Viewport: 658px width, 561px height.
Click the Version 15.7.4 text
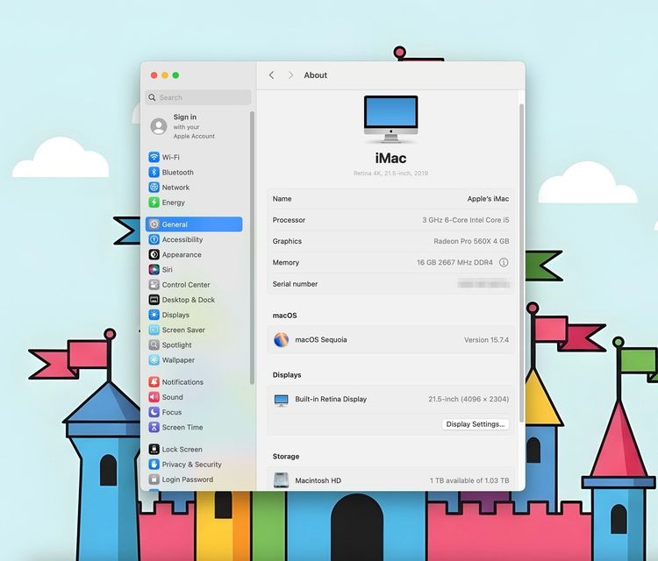[x=486, y=340]
